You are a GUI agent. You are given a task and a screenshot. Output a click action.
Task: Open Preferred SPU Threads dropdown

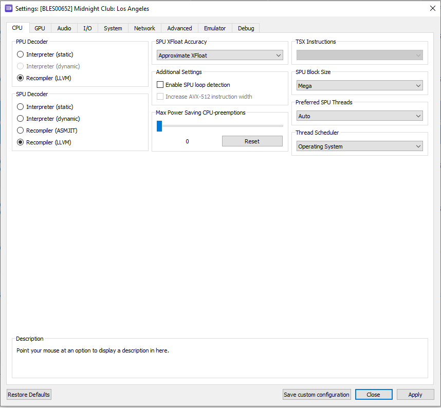pos(359,116)
